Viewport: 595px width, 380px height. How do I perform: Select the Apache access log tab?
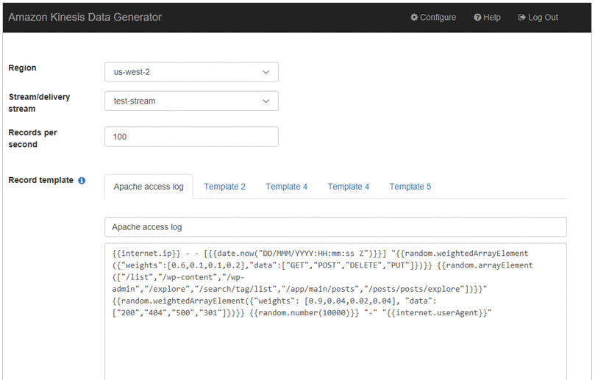149,187
